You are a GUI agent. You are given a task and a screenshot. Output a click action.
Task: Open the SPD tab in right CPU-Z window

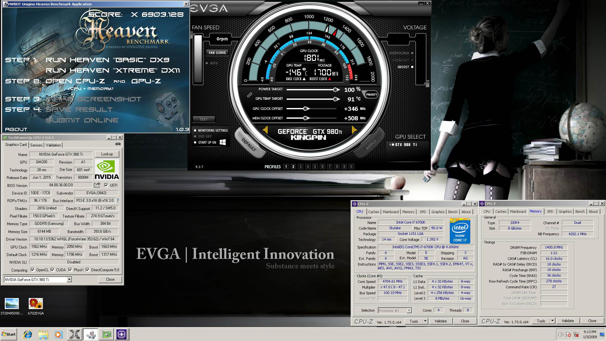pyautogui.click(x=550, y=212)
